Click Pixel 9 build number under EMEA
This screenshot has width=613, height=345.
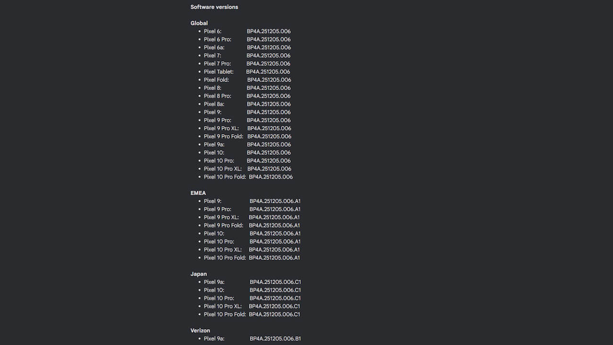pyautogui.click(x=275, y=201)
